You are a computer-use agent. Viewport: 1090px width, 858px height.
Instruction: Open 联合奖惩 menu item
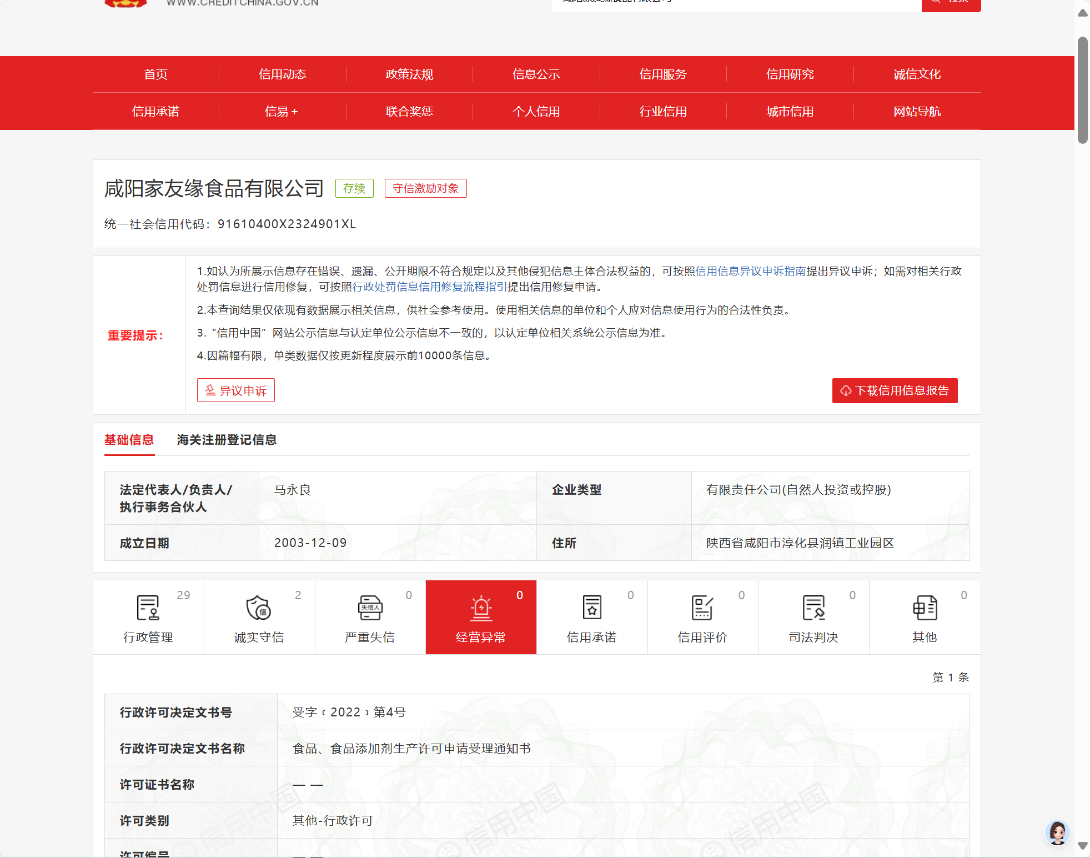click(x=409, y=112)
